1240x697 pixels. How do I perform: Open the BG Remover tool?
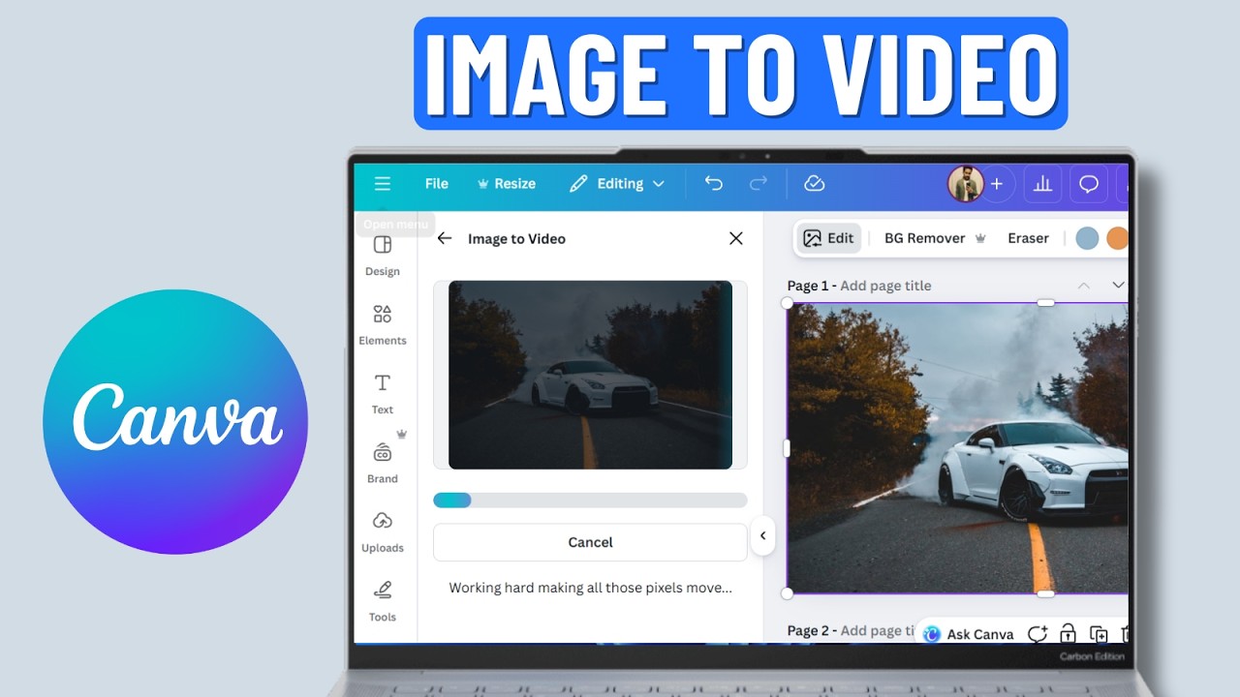pos(935,238)
